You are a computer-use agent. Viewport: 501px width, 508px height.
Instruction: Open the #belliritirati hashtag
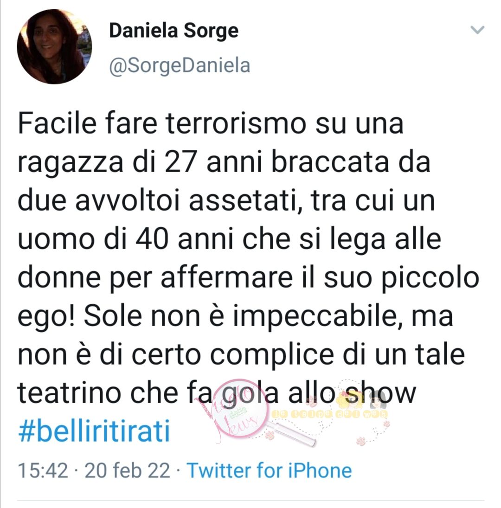[94, 431]
